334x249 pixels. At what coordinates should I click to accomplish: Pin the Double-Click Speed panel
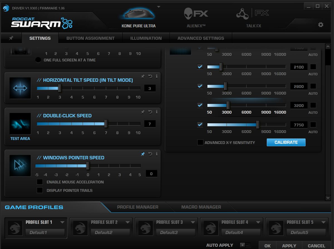click(x=143, y=112)
